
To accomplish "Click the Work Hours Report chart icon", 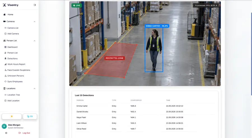I will point(5,64).
